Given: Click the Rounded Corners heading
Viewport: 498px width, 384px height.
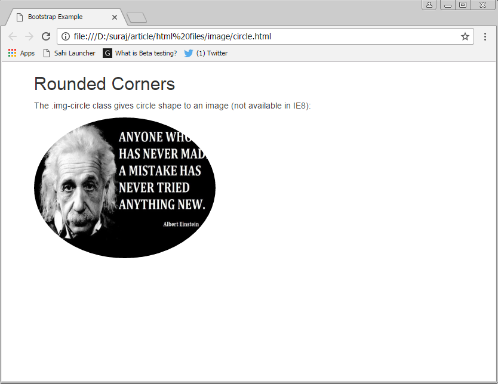Looking at the screenshot, I should pos(104,84).
